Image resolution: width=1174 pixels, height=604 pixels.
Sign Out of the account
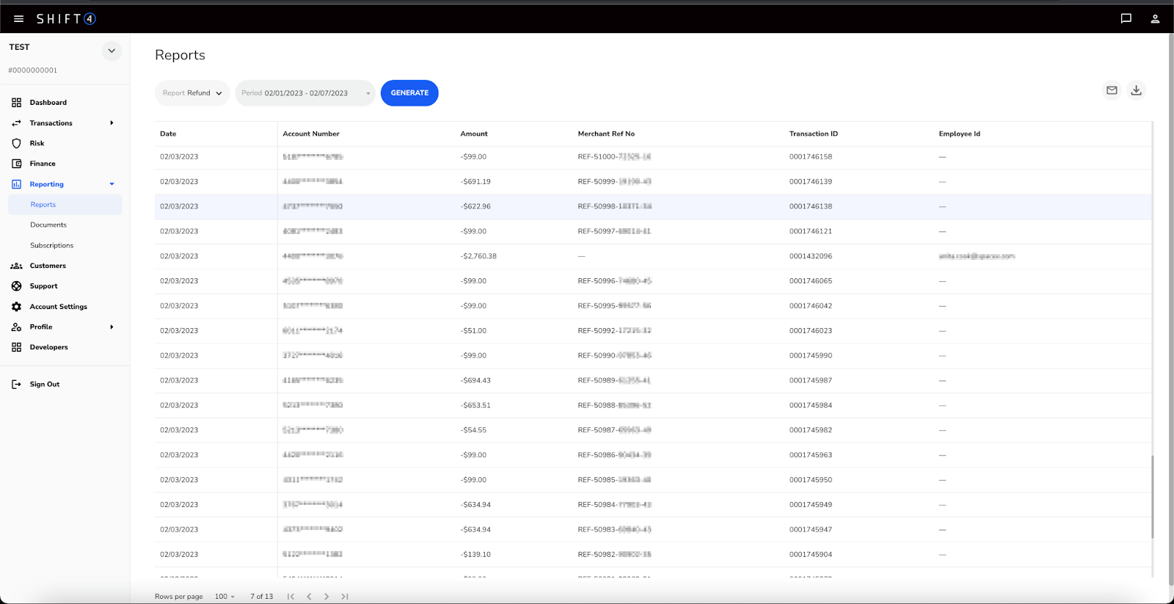click(44, 385)
